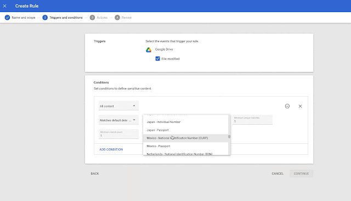The width and height of the screenshot is (351, 201).
Task: Click the Create Rule title text
Action: tap(27, 6)
